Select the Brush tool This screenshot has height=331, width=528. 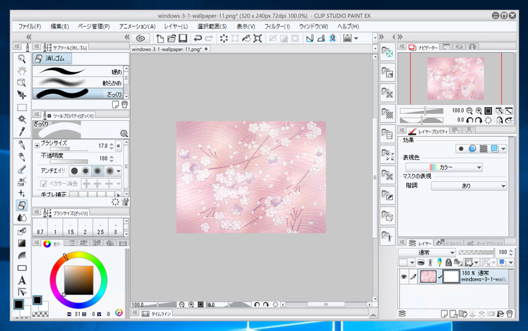(22, 170)
